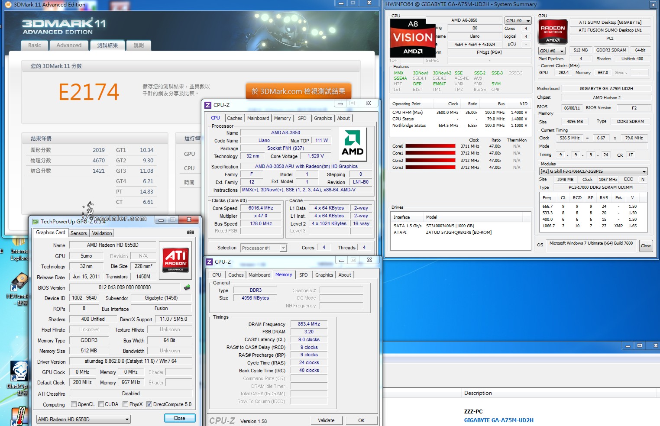Open the SPD tab in upper CPU-Z window
The width and height of the screenshot is (660, 426).
(302, 118)
